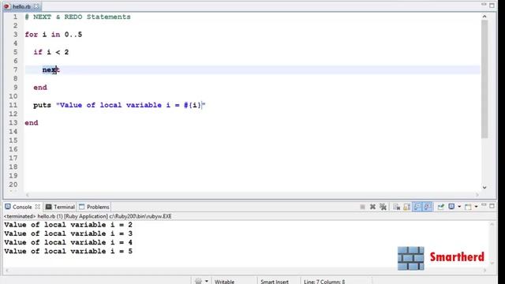The image size is (505, 284).
Task: Click the Terminate (stop) console icon
Action: pos(363,207)
